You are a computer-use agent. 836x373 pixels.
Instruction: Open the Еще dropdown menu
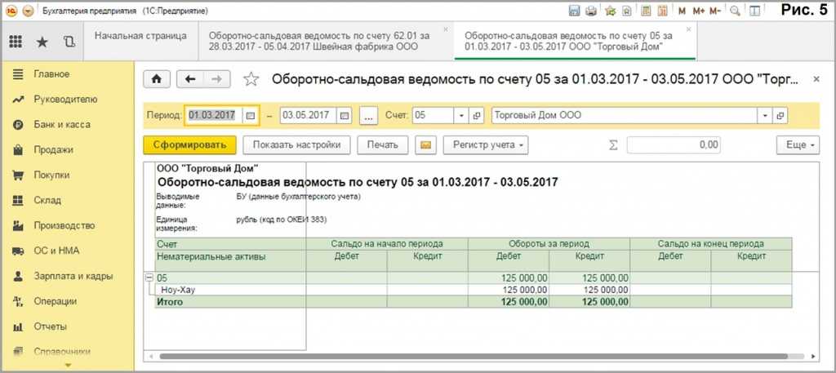[798, 145]
